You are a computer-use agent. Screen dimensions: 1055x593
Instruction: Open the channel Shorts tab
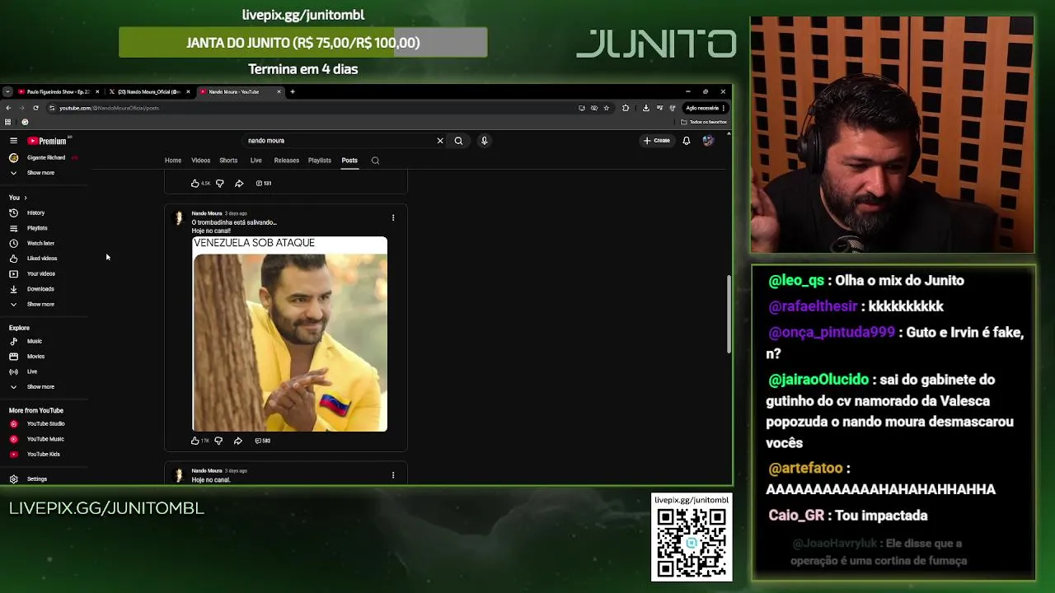(x=228, y=161)
